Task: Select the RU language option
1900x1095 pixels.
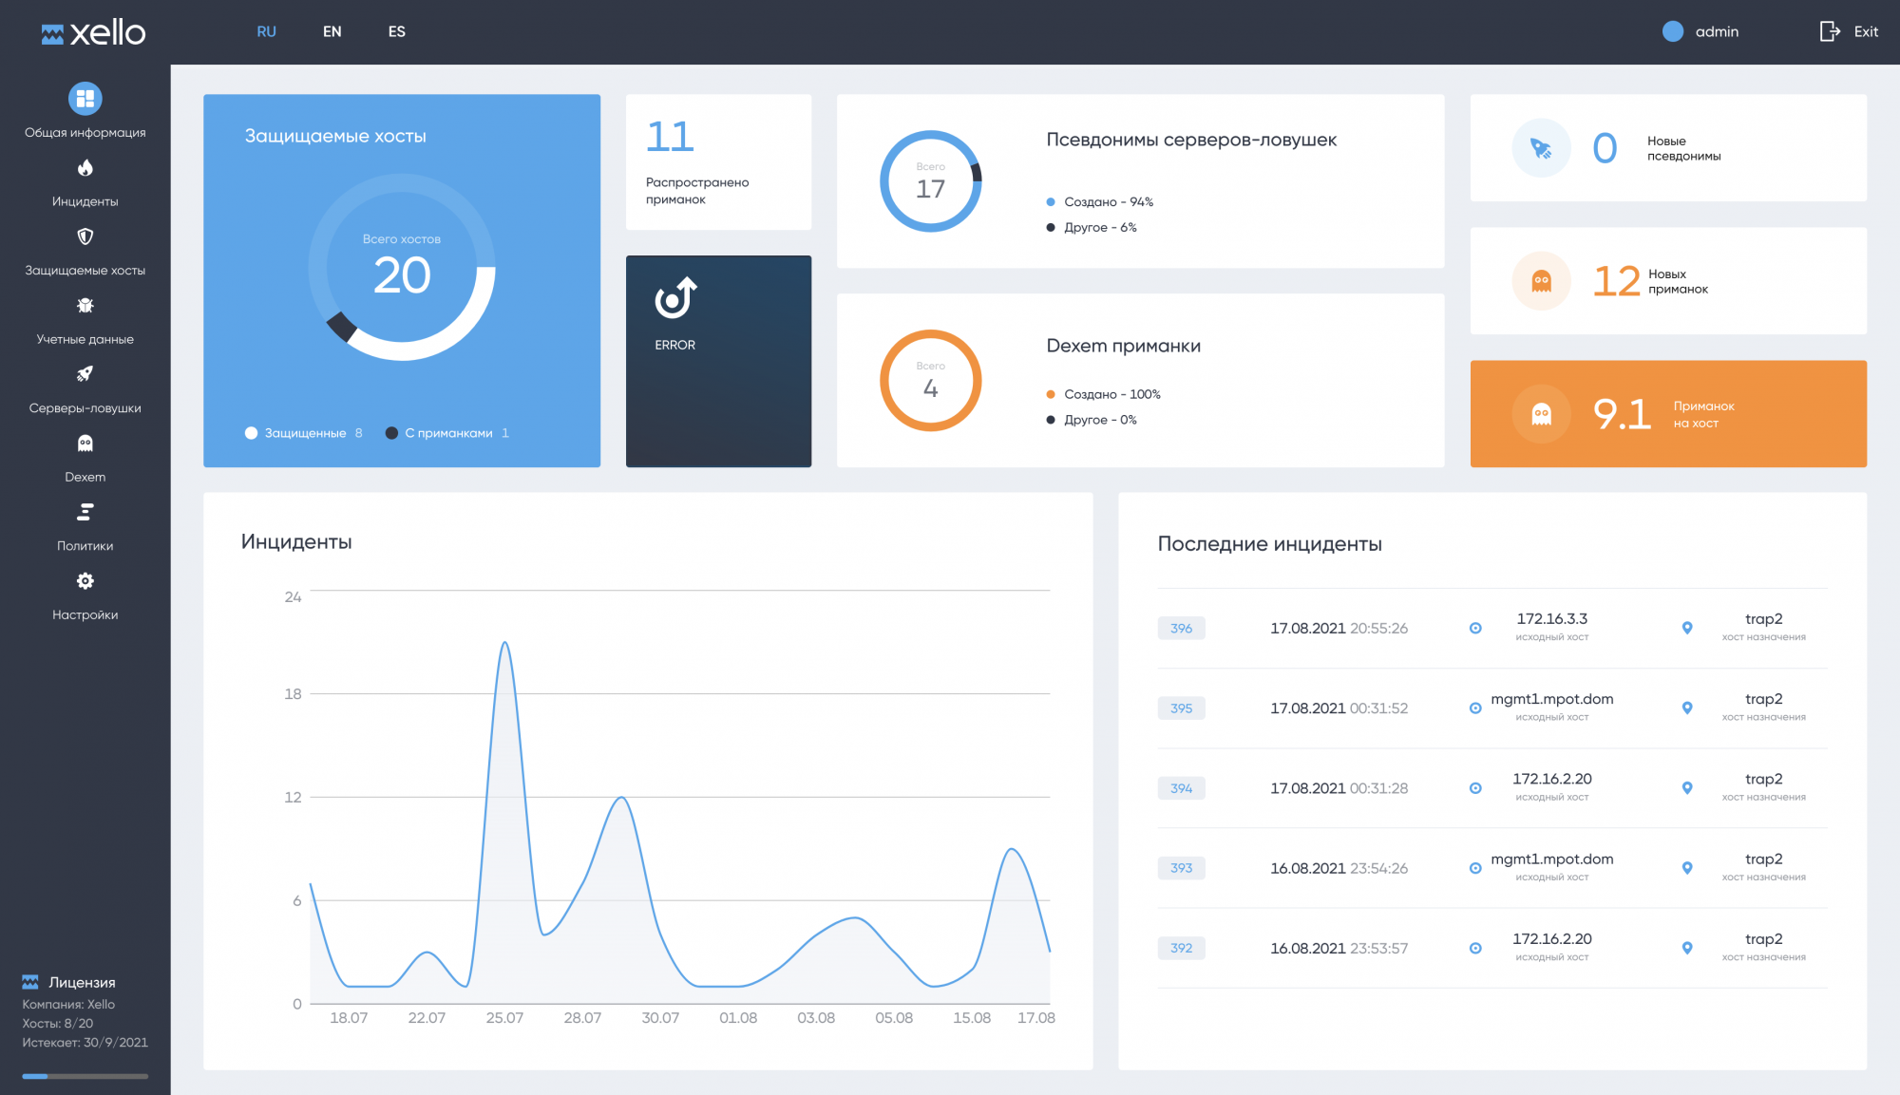Action: 266,31
